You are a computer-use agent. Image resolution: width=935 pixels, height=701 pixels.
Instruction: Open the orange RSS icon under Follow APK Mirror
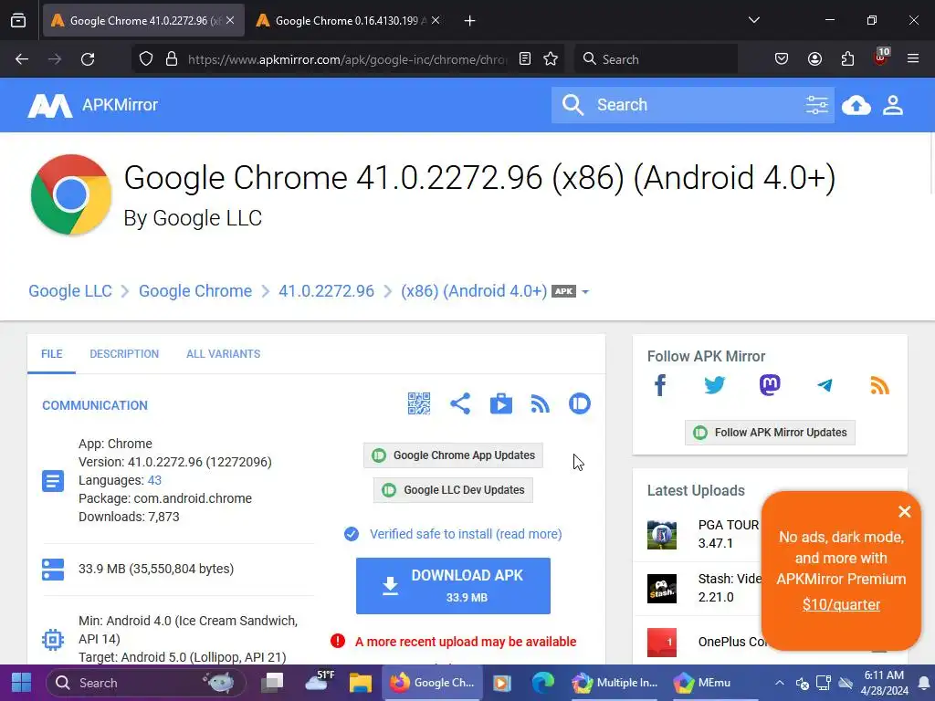[x=879, y=385]
